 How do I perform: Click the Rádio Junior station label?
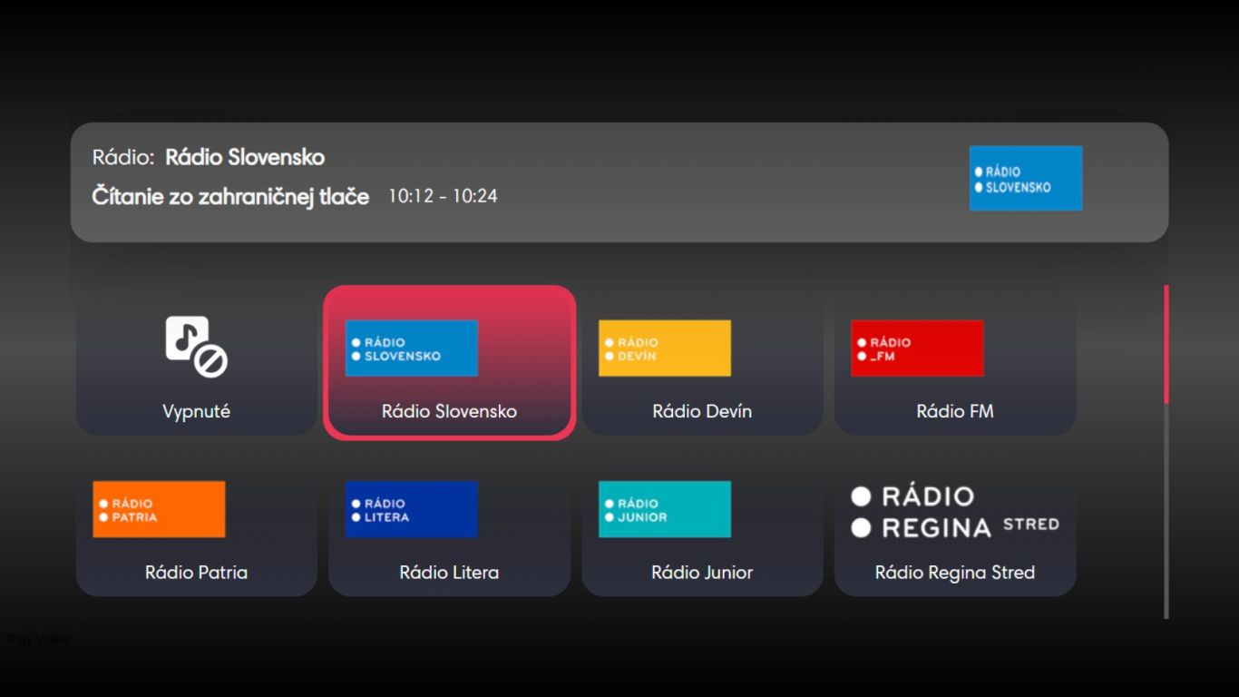click(702, 573)
